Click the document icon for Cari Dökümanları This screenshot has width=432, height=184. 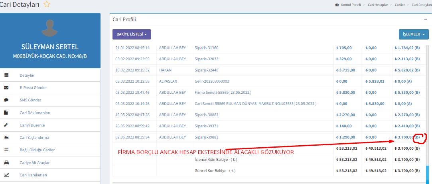pyautogui.click(x=6, y=113)
